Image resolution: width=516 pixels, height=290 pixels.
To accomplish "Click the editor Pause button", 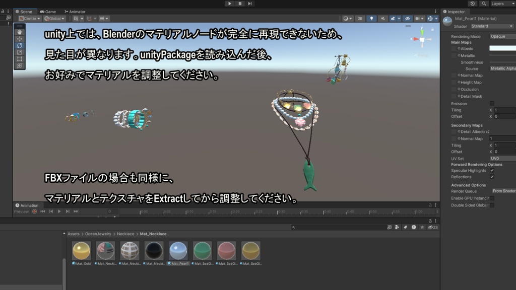I will tap(239, 4).
